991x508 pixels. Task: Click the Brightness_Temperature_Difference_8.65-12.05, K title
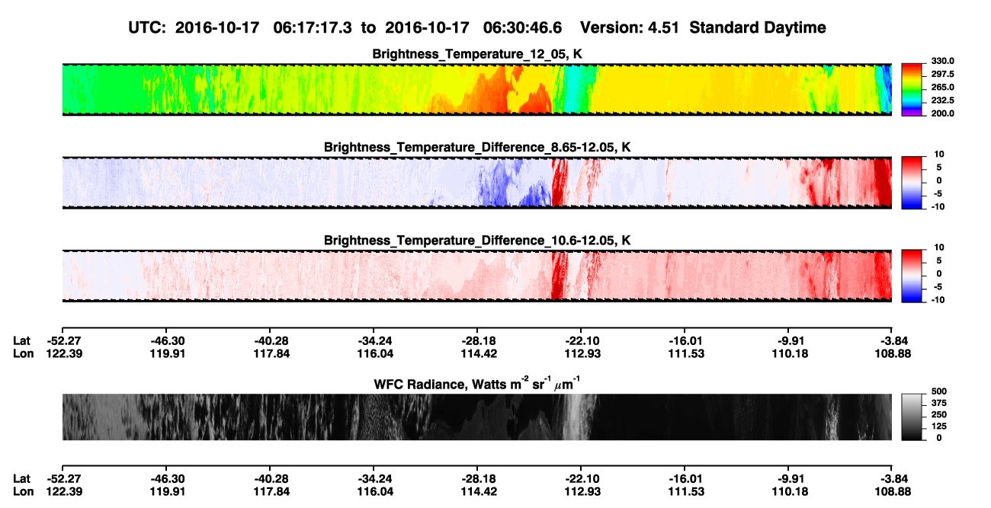(477, 147)
